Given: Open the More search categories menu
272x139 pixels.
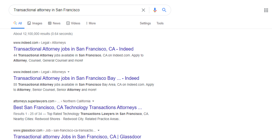Looking at the screenshot, I should tap(91, 23).
